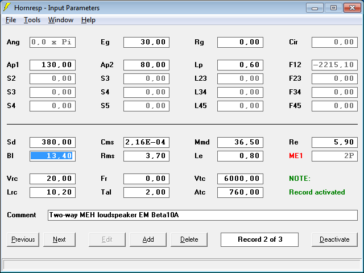Select the Vtc value field
Viewport: 364px width, 273px height.
coord(240,179)
